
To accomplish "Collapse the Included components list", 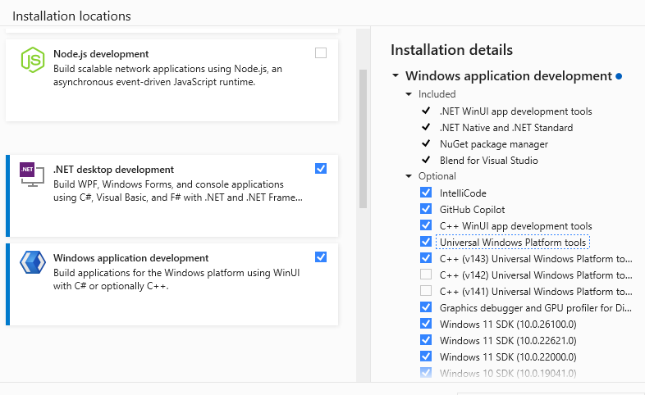I will 409,94.
